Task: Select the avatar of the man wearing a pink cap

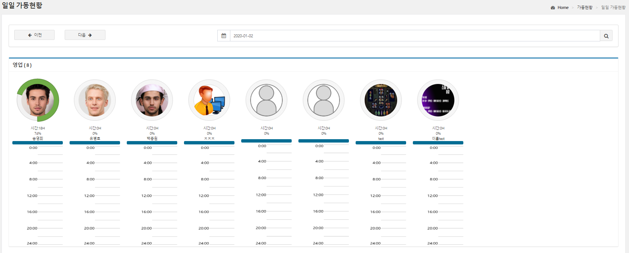Action: point(152,100)
